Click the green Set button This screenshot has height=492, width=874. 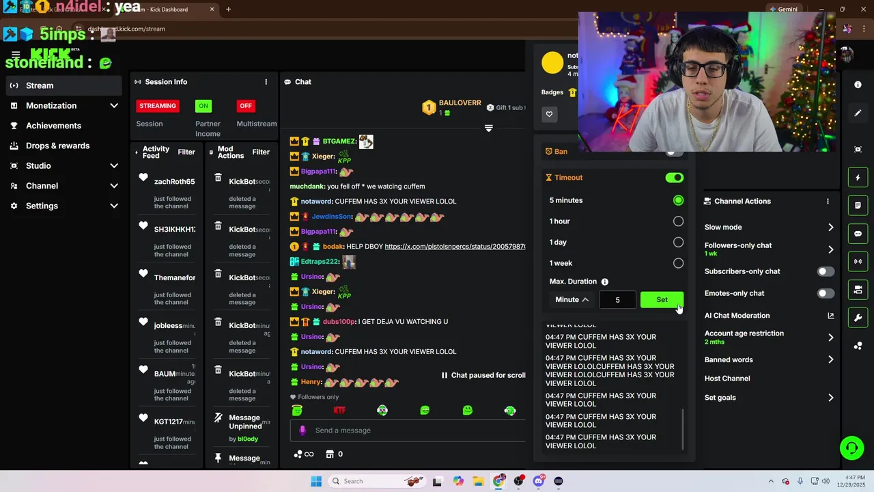click(x=662, y=299)
